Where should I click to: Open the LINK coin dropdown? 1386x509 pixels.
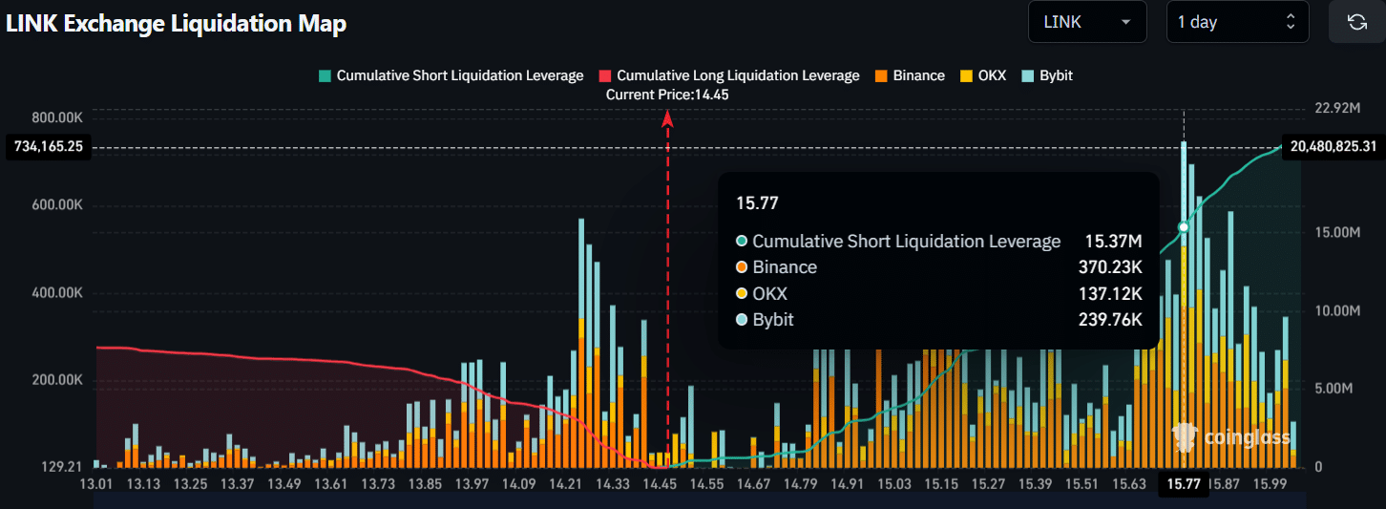pyautogui.click(x=1086, y=22)
